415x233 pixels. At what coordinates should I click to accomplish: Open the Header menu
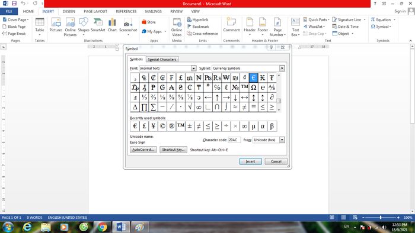point(250,27)
